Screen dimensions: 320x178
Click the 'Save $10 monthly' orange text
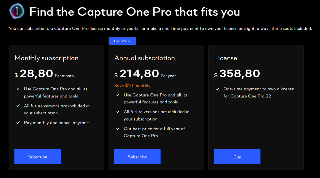(132, 86)
